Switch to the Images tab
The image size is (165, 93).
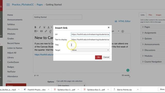click(x=159, y=15)
